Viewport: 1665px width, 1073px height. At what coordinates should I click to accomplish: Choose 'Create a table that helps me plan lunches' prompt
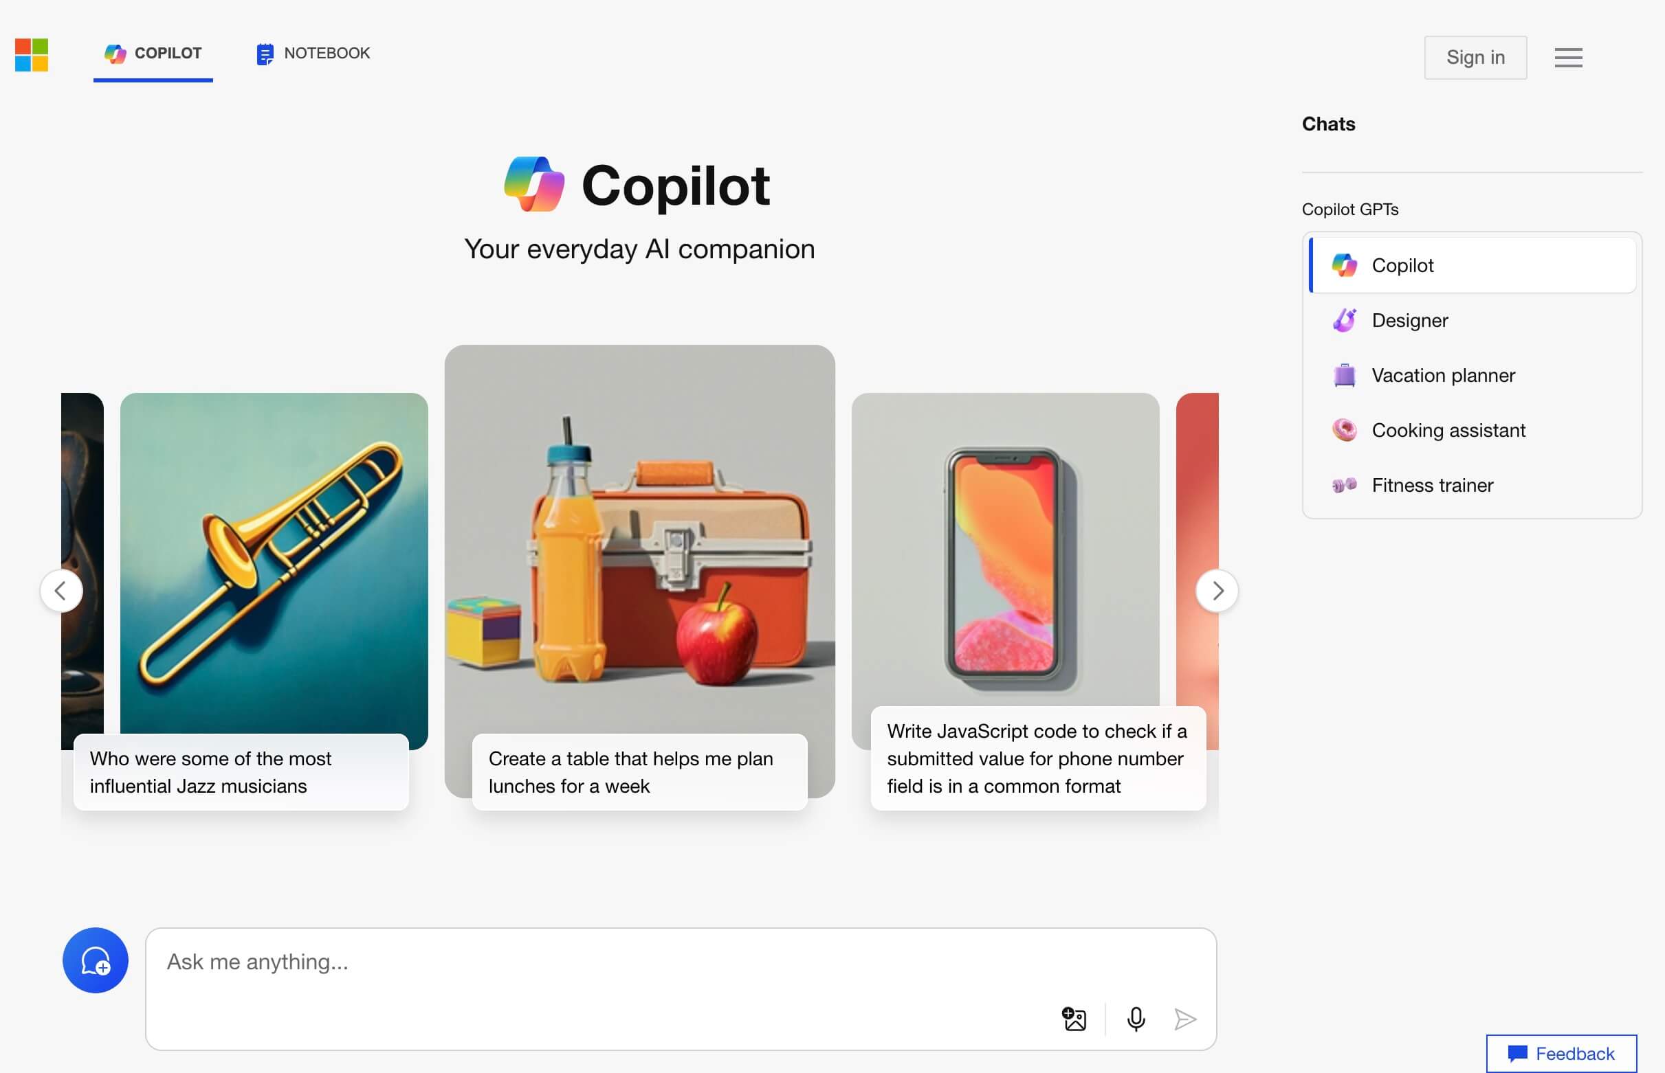click(639, 772)
